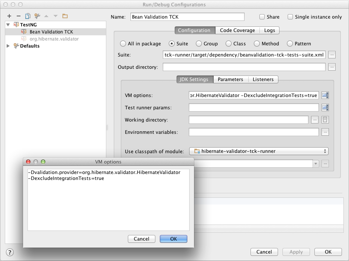The height and width of the screenshot is (261, 349).
Task: Open the edit defaults wrench icon
Action: (37, 16)
